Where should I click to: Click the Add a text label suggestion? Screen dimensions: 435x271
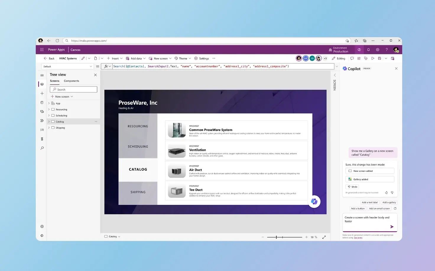(370, 202)
